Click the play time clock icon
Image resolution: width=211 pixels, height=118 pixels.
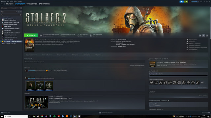pos(78,35)
